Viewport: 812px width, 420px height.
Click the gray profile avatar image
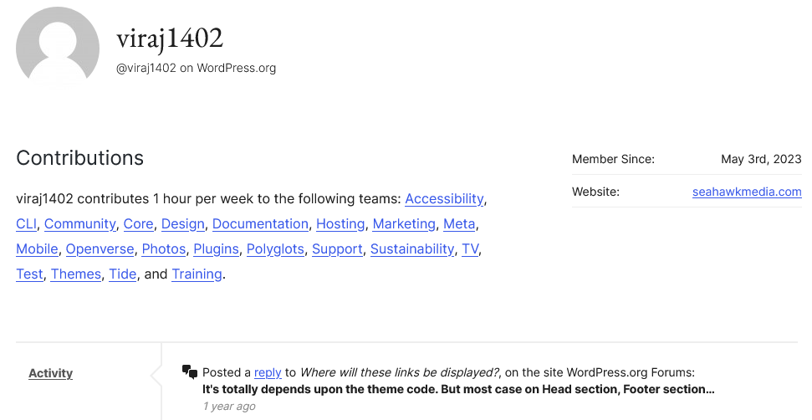[x=58, y=49]
